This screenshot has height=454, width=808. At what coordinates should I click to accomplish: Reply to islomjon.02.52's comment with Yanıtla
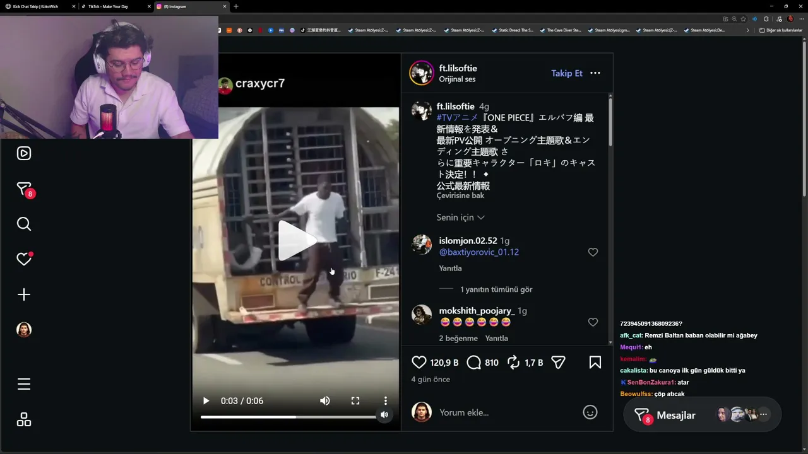pyautogui.click(x=451, y=269)
